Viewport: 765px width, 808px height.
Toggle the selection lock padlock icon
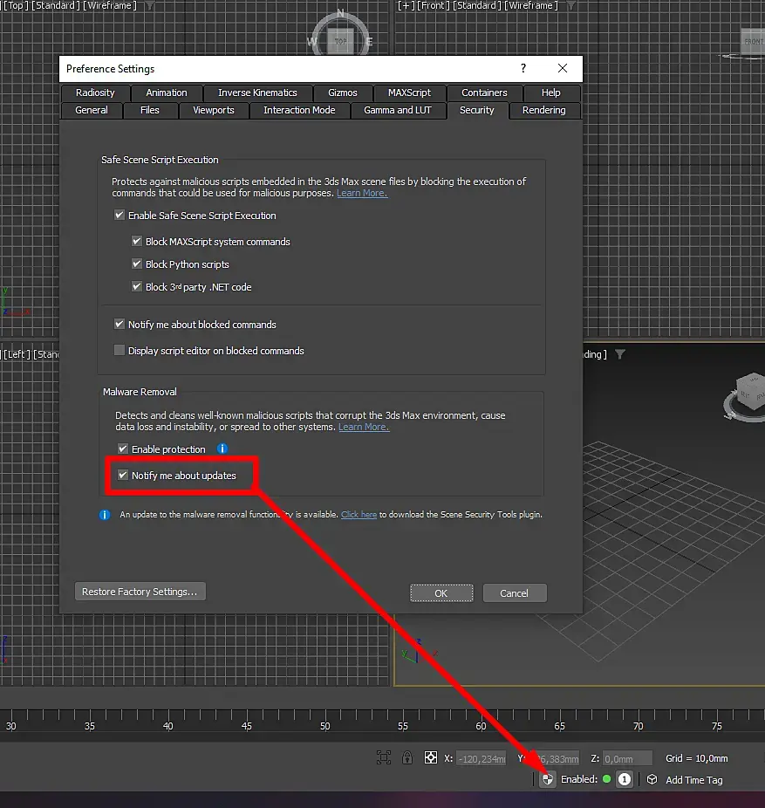click(407, 757)
